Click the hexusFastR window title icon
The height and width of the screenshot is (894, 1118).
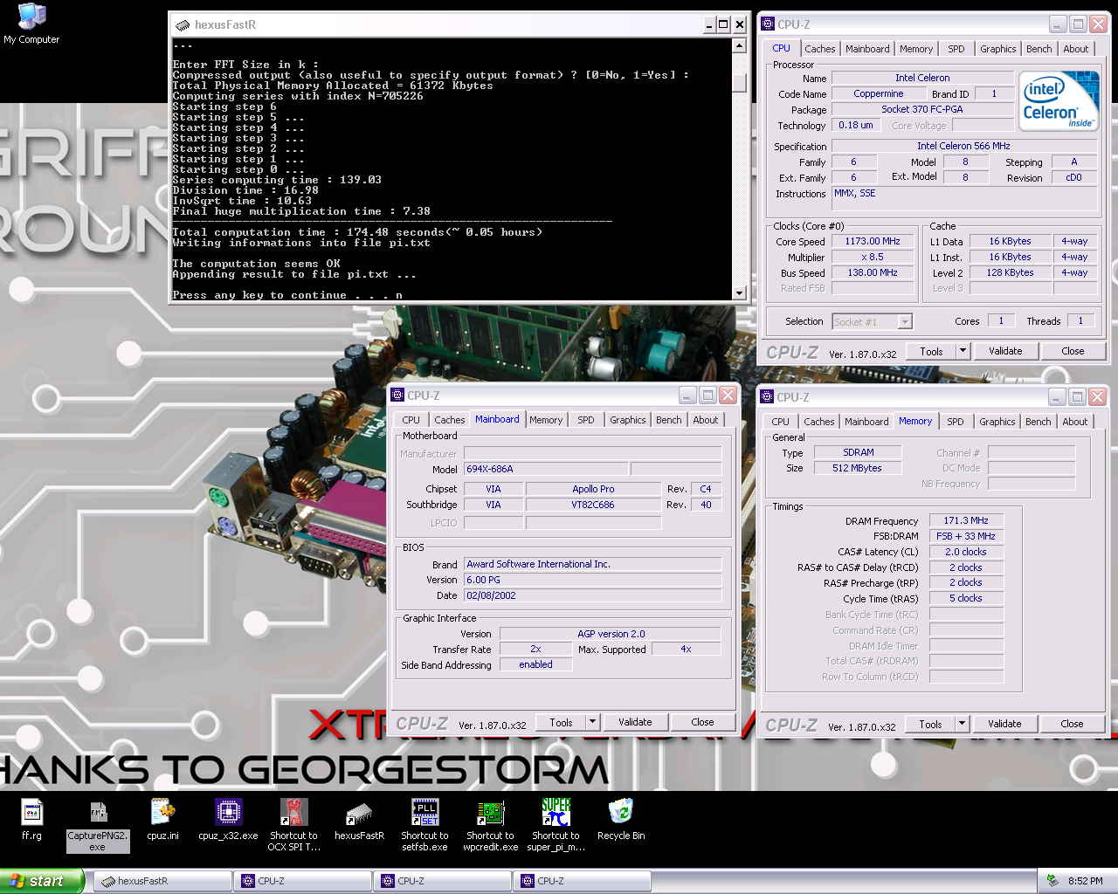[x=182, y=24]
